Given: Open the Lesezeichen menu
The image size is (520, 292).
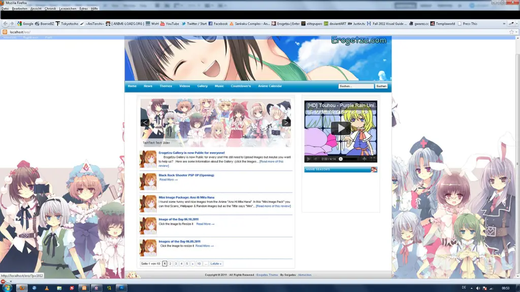Looking at the screenshot, I should [68, 9].
